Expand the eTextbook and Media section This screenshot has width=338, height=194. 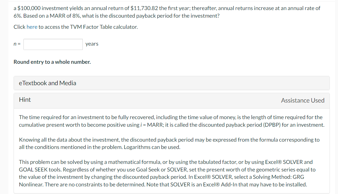coord(172,83)
